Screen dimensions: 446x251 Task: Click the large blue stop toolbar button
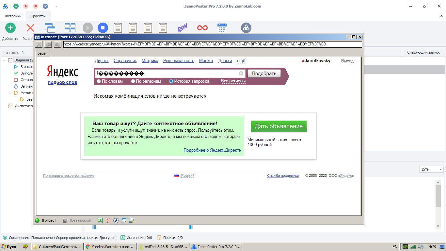103,28
